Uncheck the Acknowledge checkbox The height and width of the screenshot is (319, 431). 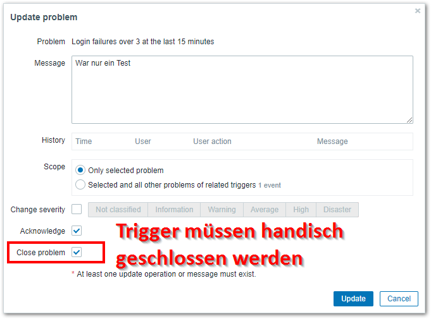pyautogui.click(x=77, y=231)
